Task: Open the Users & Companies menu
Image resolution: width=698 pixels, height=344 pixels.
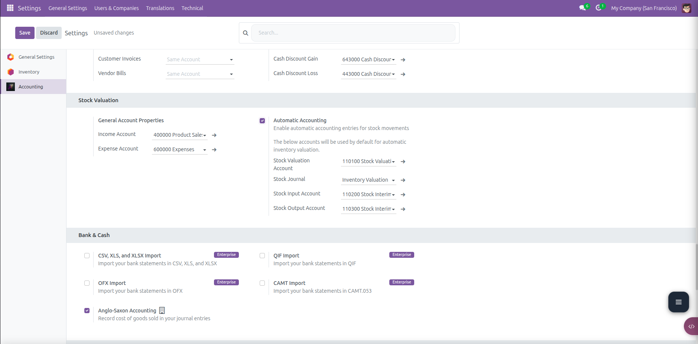Action: (x=116, y=8)
